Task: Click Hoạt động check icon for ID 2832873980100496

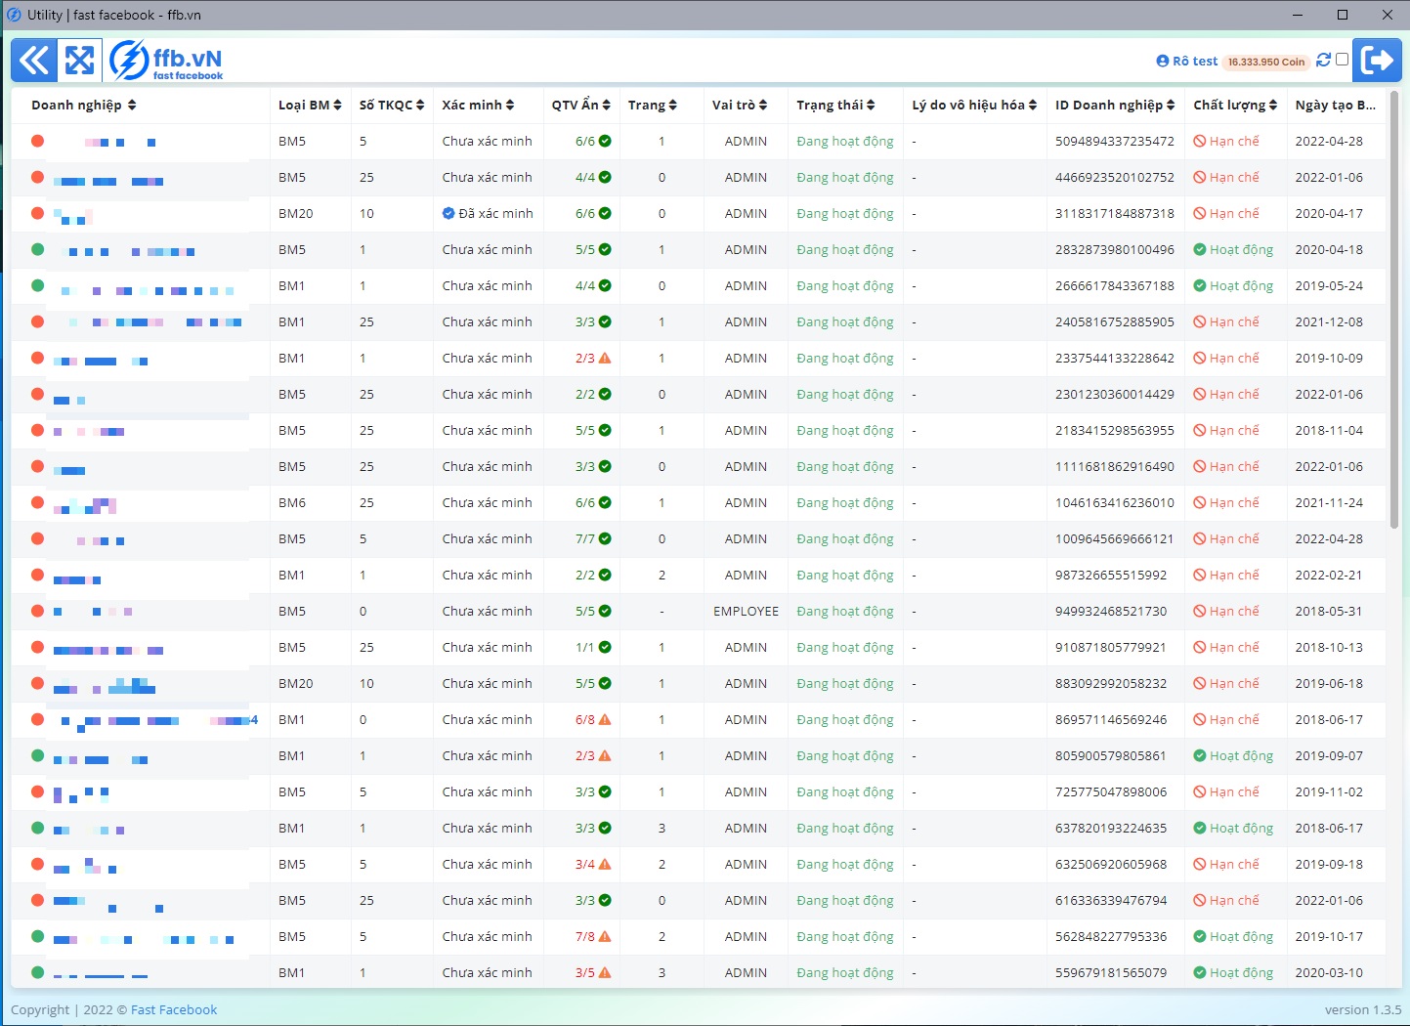Action: pyautogui.click(x=1199, y=249)
